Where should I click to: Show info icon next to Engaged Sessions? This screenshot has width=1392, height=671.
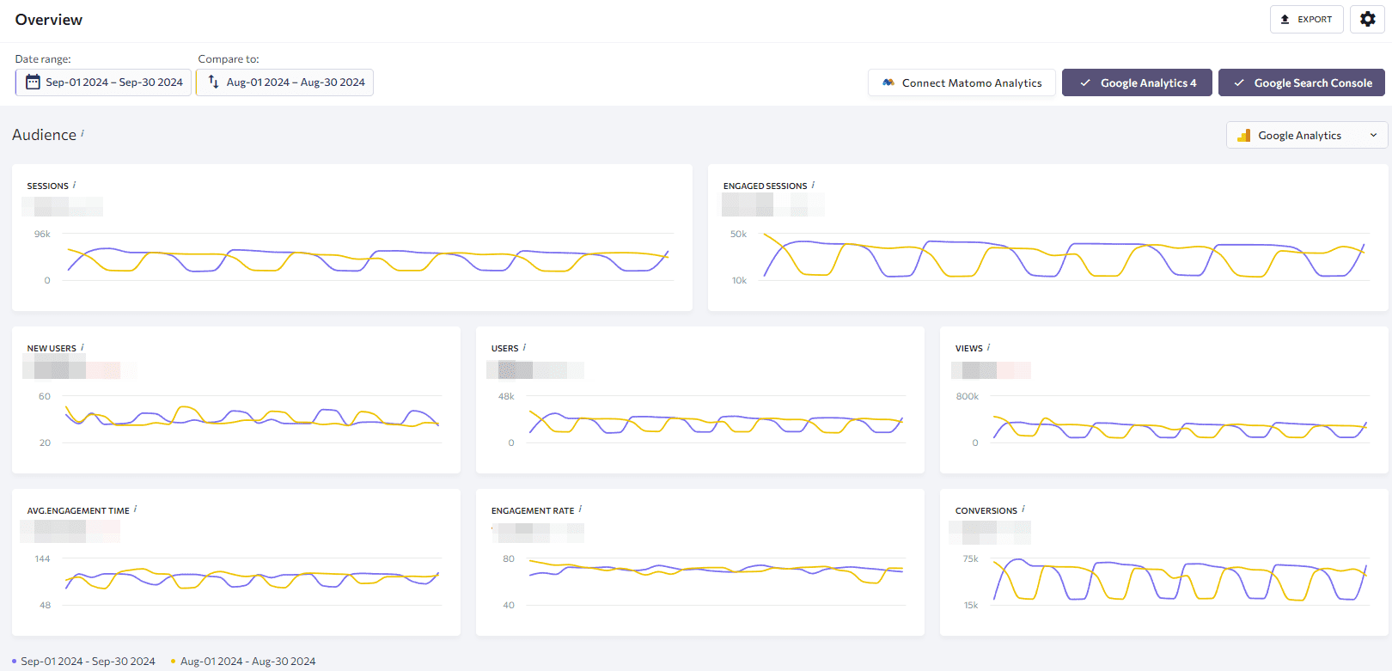pyautogui.click(x=813, y=185)
